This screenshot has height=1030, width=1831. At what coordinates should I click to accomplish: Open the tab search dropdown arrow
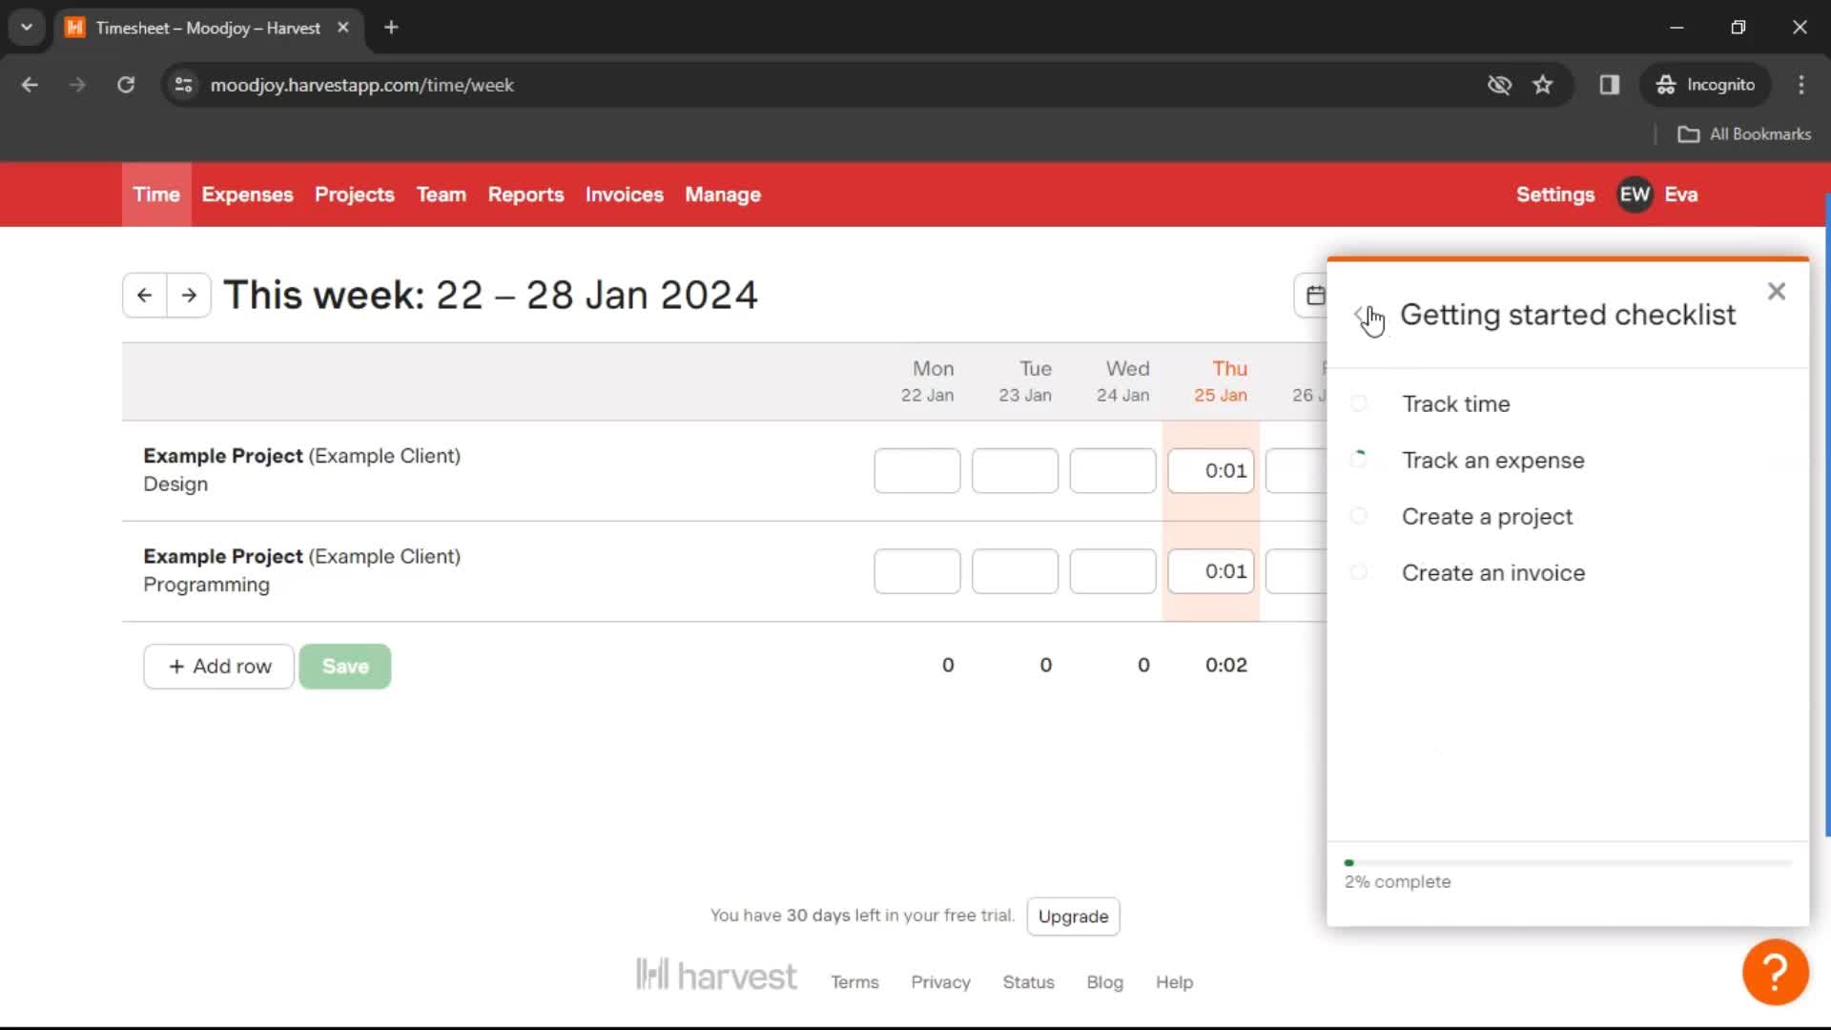click(x=27, y=28)
